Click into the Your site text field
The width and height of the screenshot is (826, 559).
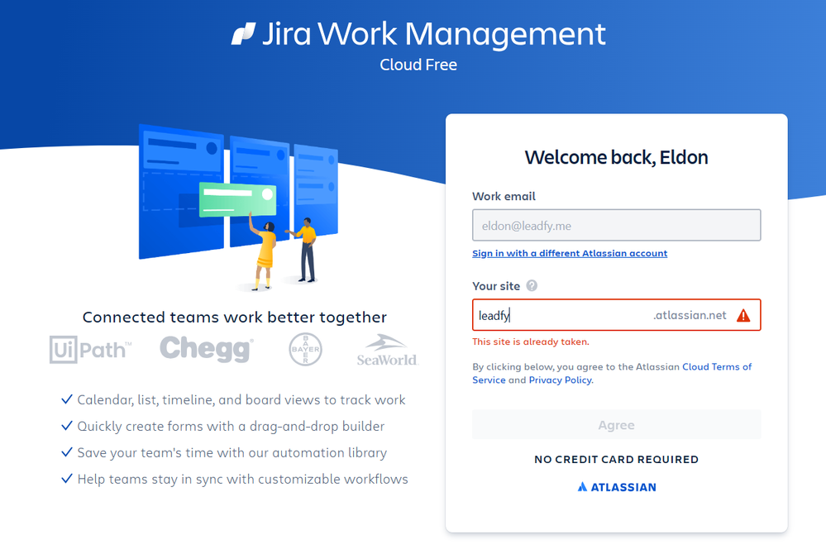[616, 315]
